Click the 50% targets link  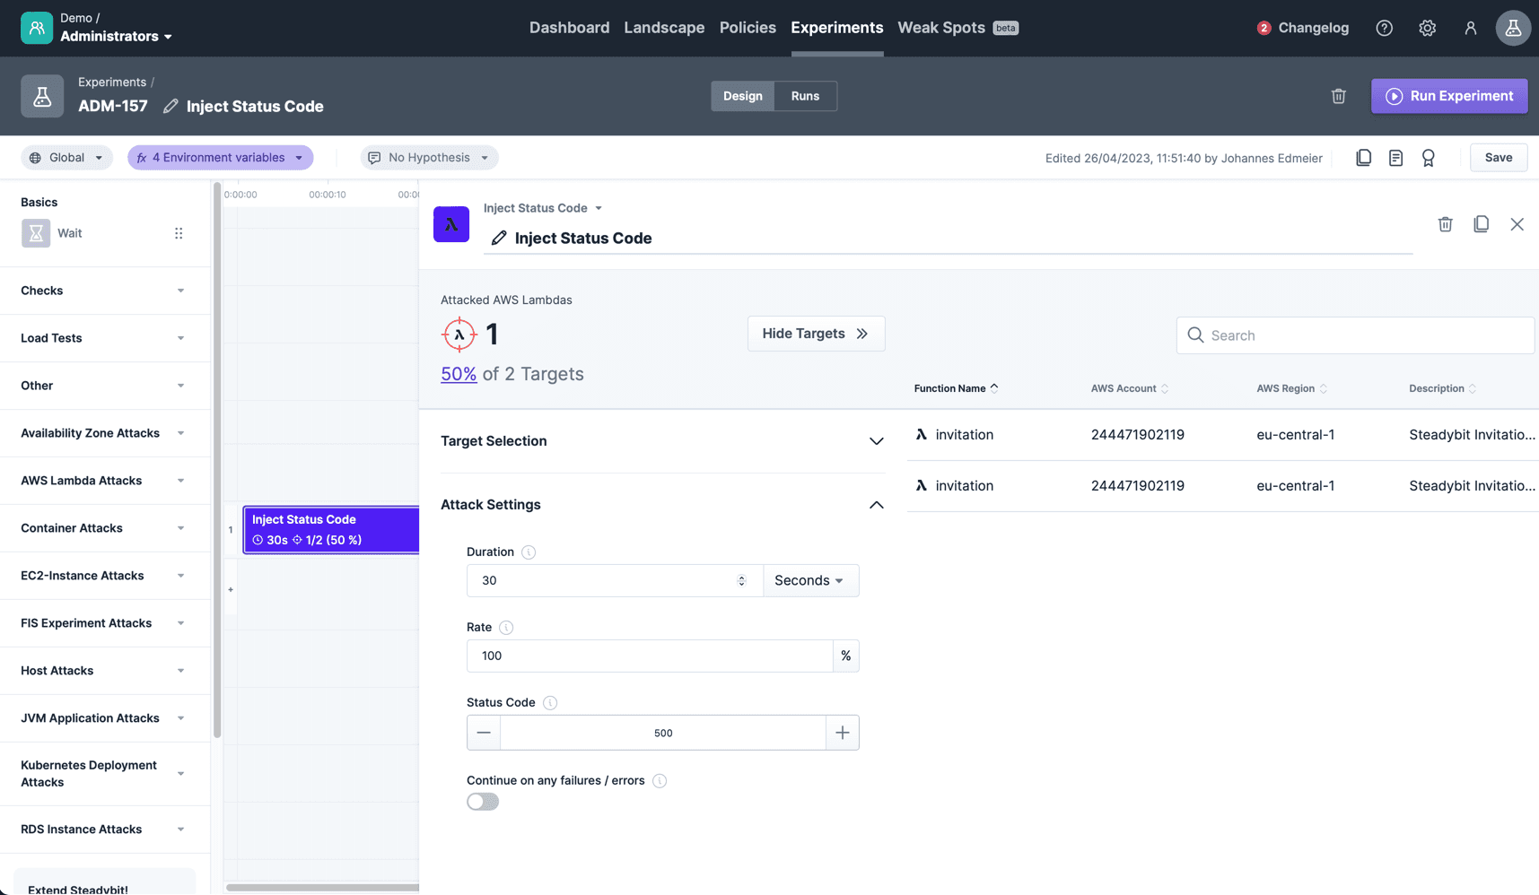point(459,374)
